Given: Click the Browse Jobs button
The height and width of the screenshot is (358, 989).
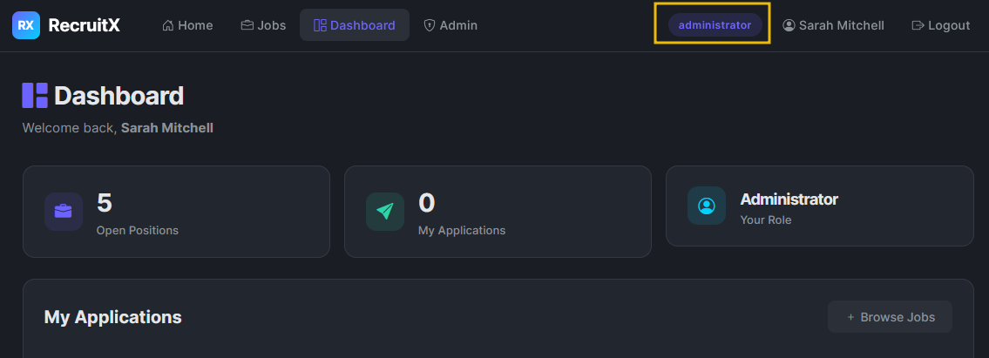Looking at the screenshot, I should click(890, 317).
